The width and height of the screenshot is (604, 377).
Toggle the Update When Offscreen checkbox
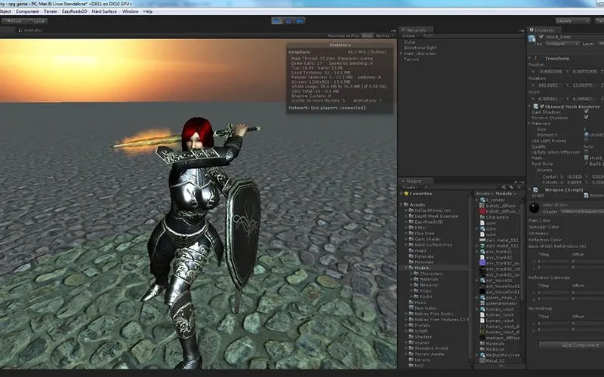pos(587,152)
